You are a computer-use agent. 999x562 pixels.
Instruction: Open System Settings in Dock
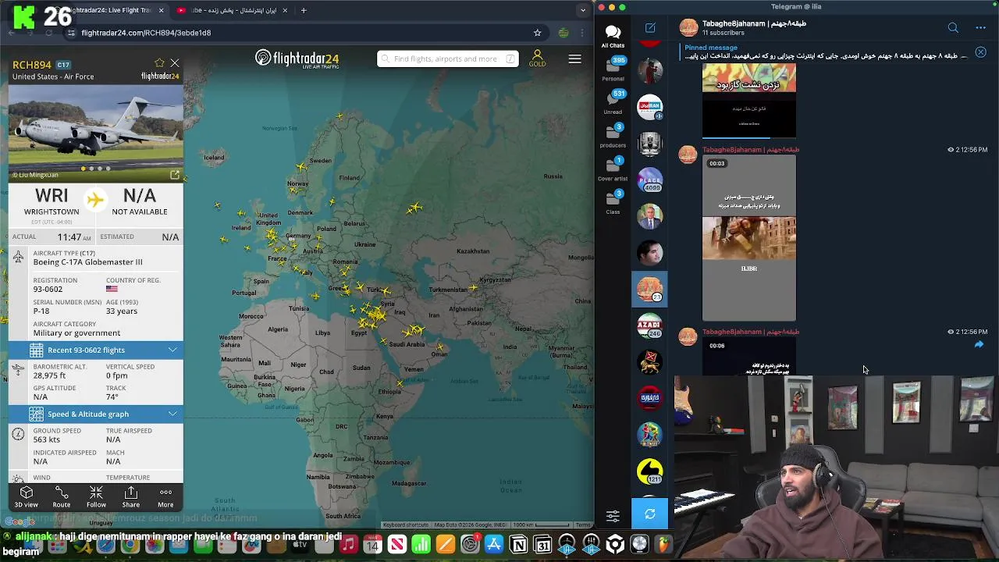pyautogui.click(x=470, y=544)
